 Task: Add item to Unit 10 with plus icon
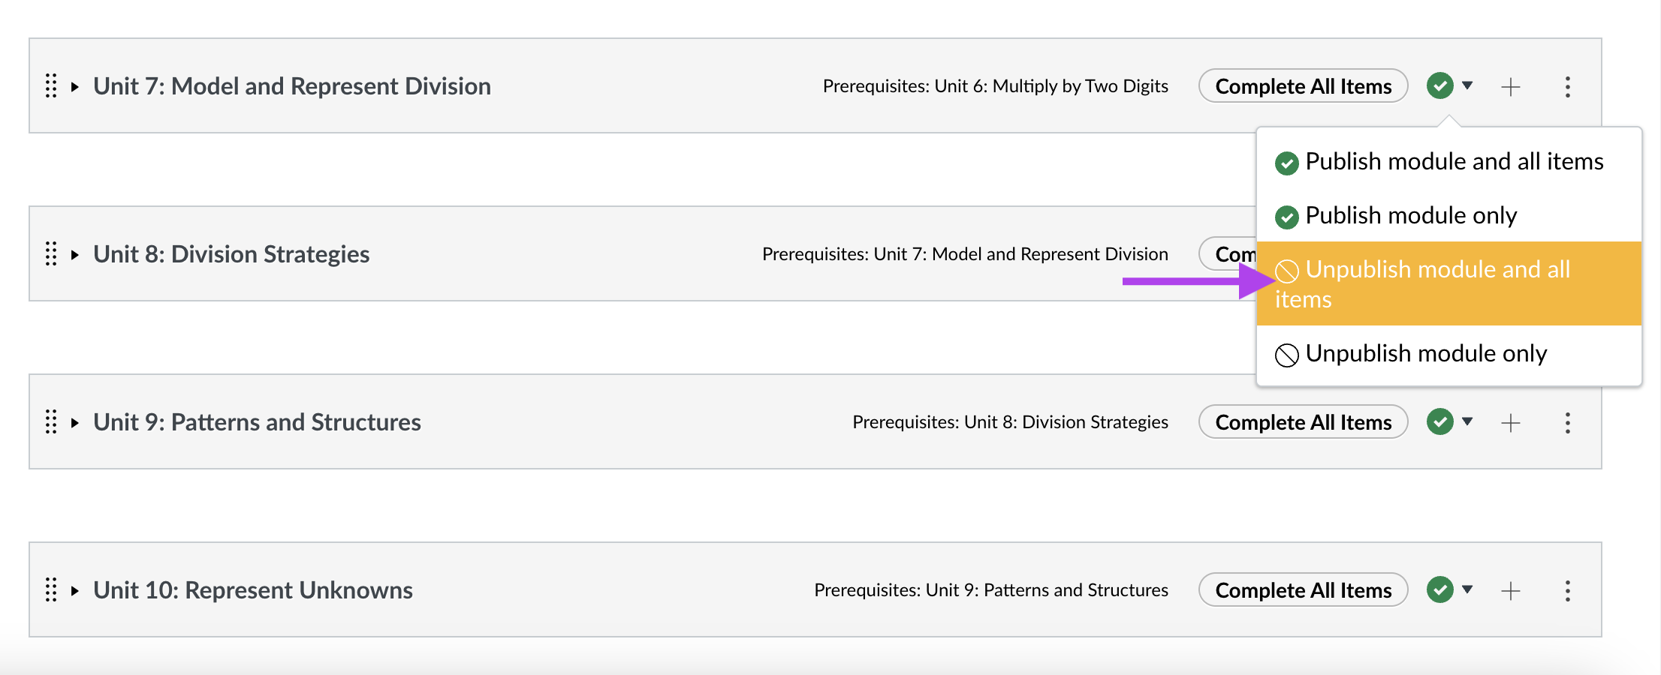pos(1510,591)
